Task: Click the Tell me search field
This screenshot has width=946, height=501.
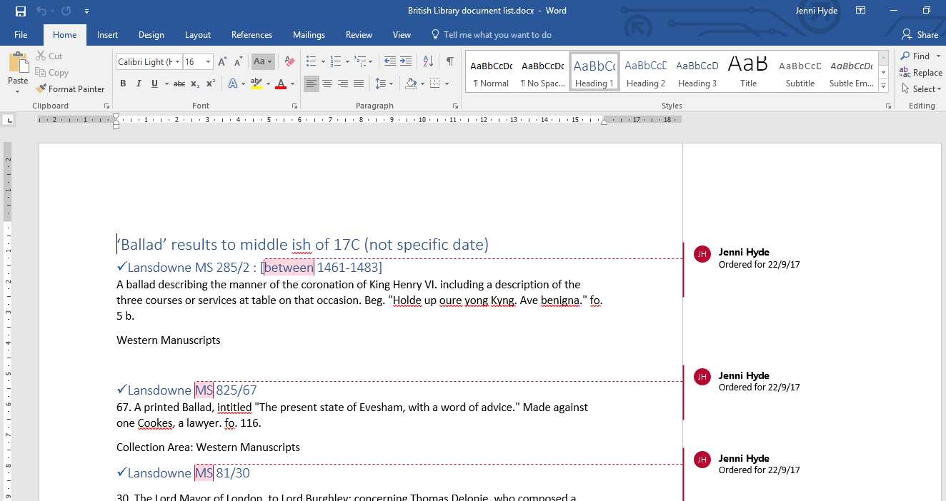Action: pos(497,35)
